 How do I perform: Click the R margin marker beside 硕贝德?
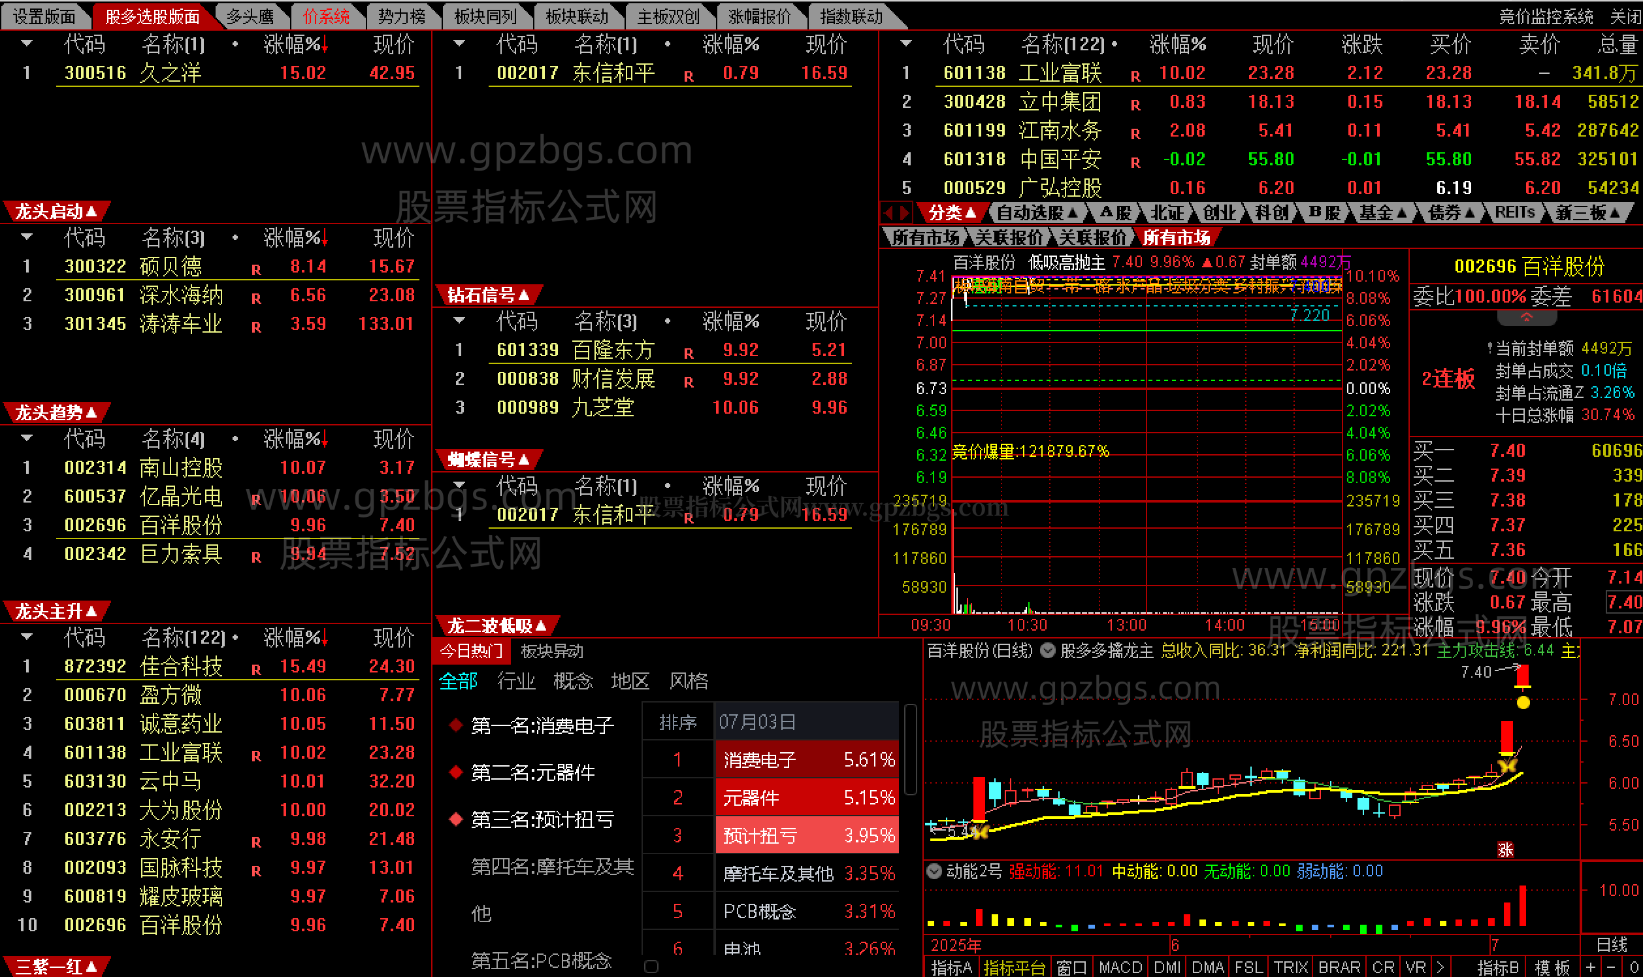pyautogui.click(x=256, y=270)
